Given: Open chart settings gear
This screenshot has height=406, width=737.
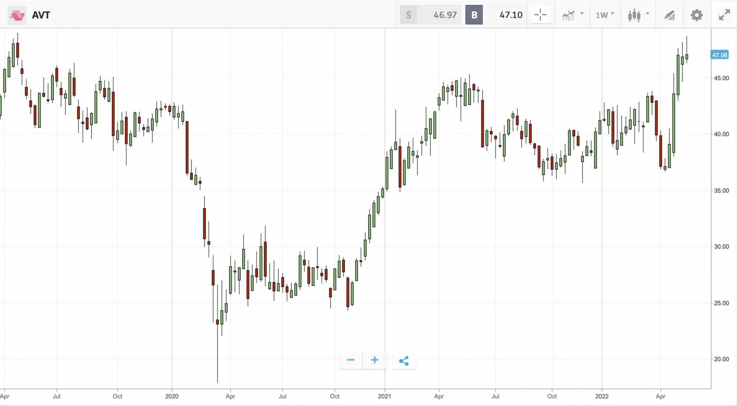Looking at the screenshot, I should [696, 15].
